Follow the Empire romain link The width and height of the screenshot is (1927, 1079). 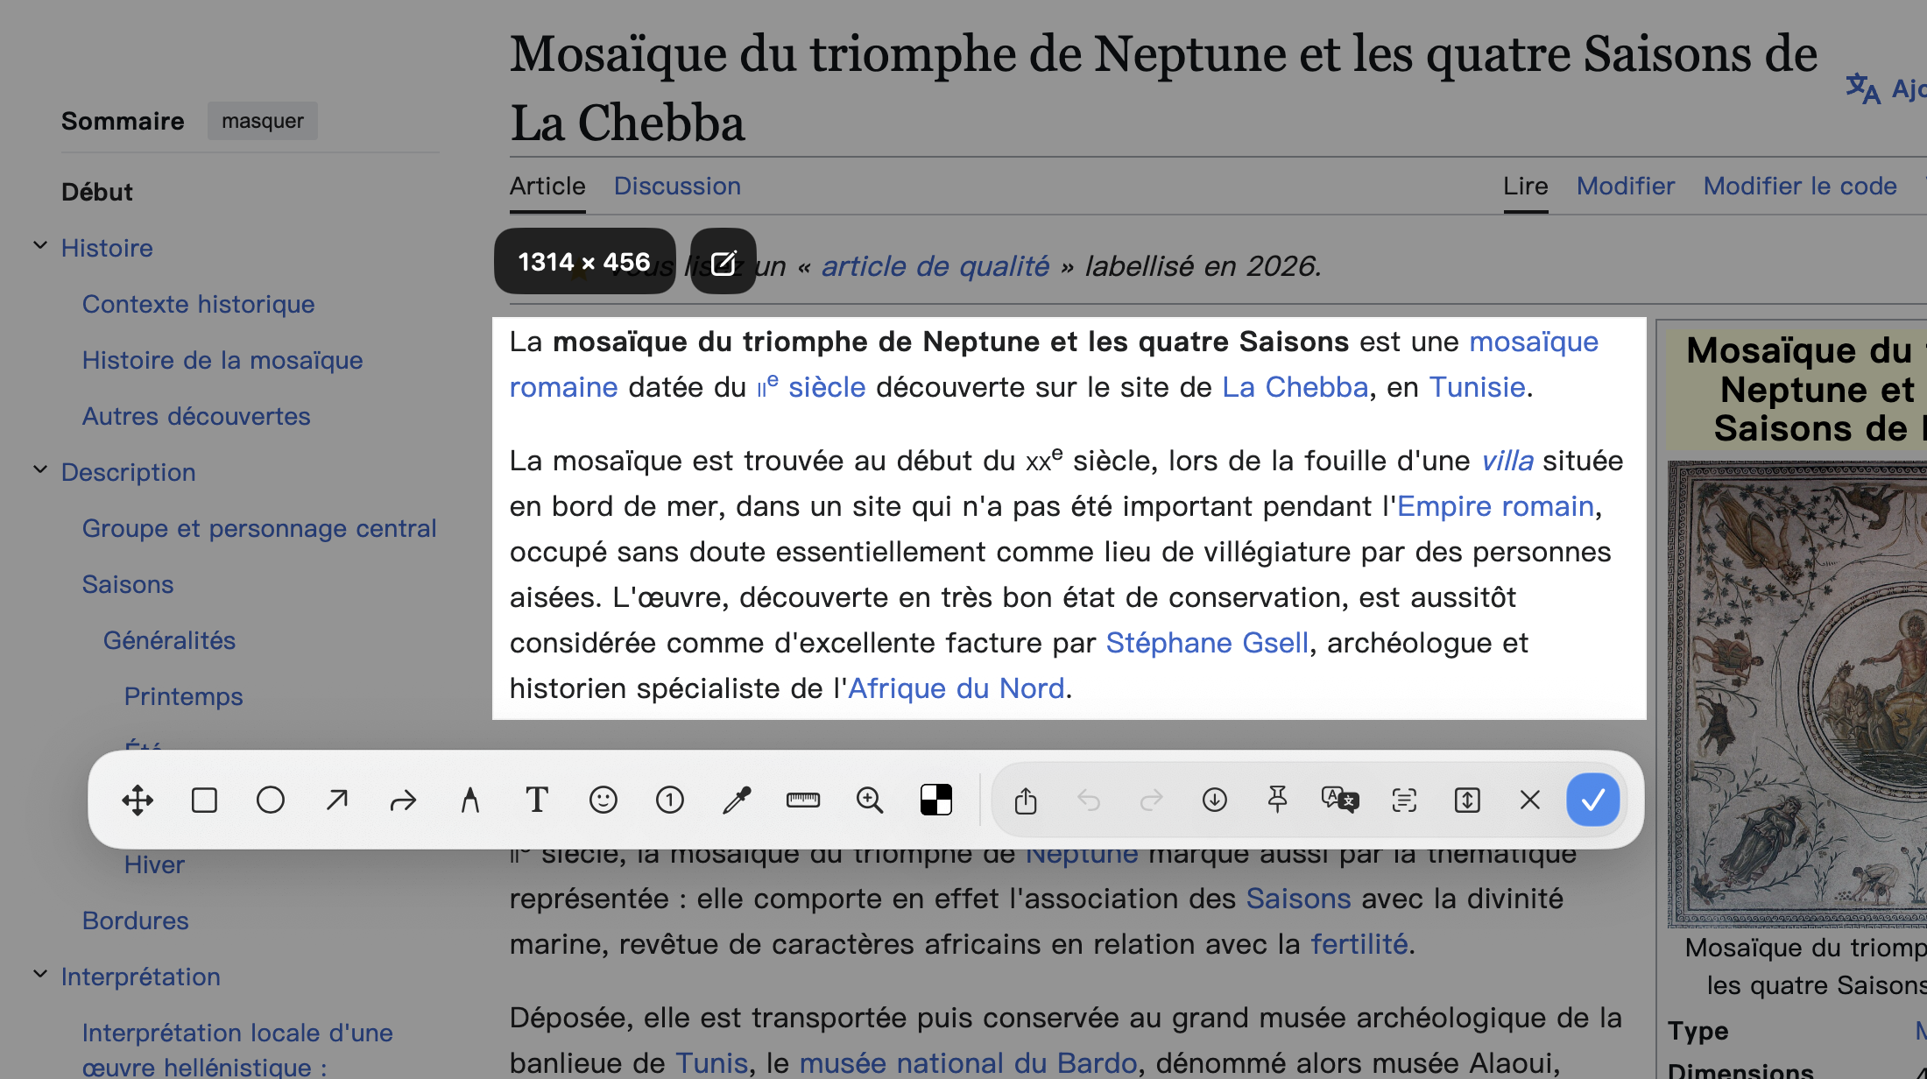[x=1496, y=506]
